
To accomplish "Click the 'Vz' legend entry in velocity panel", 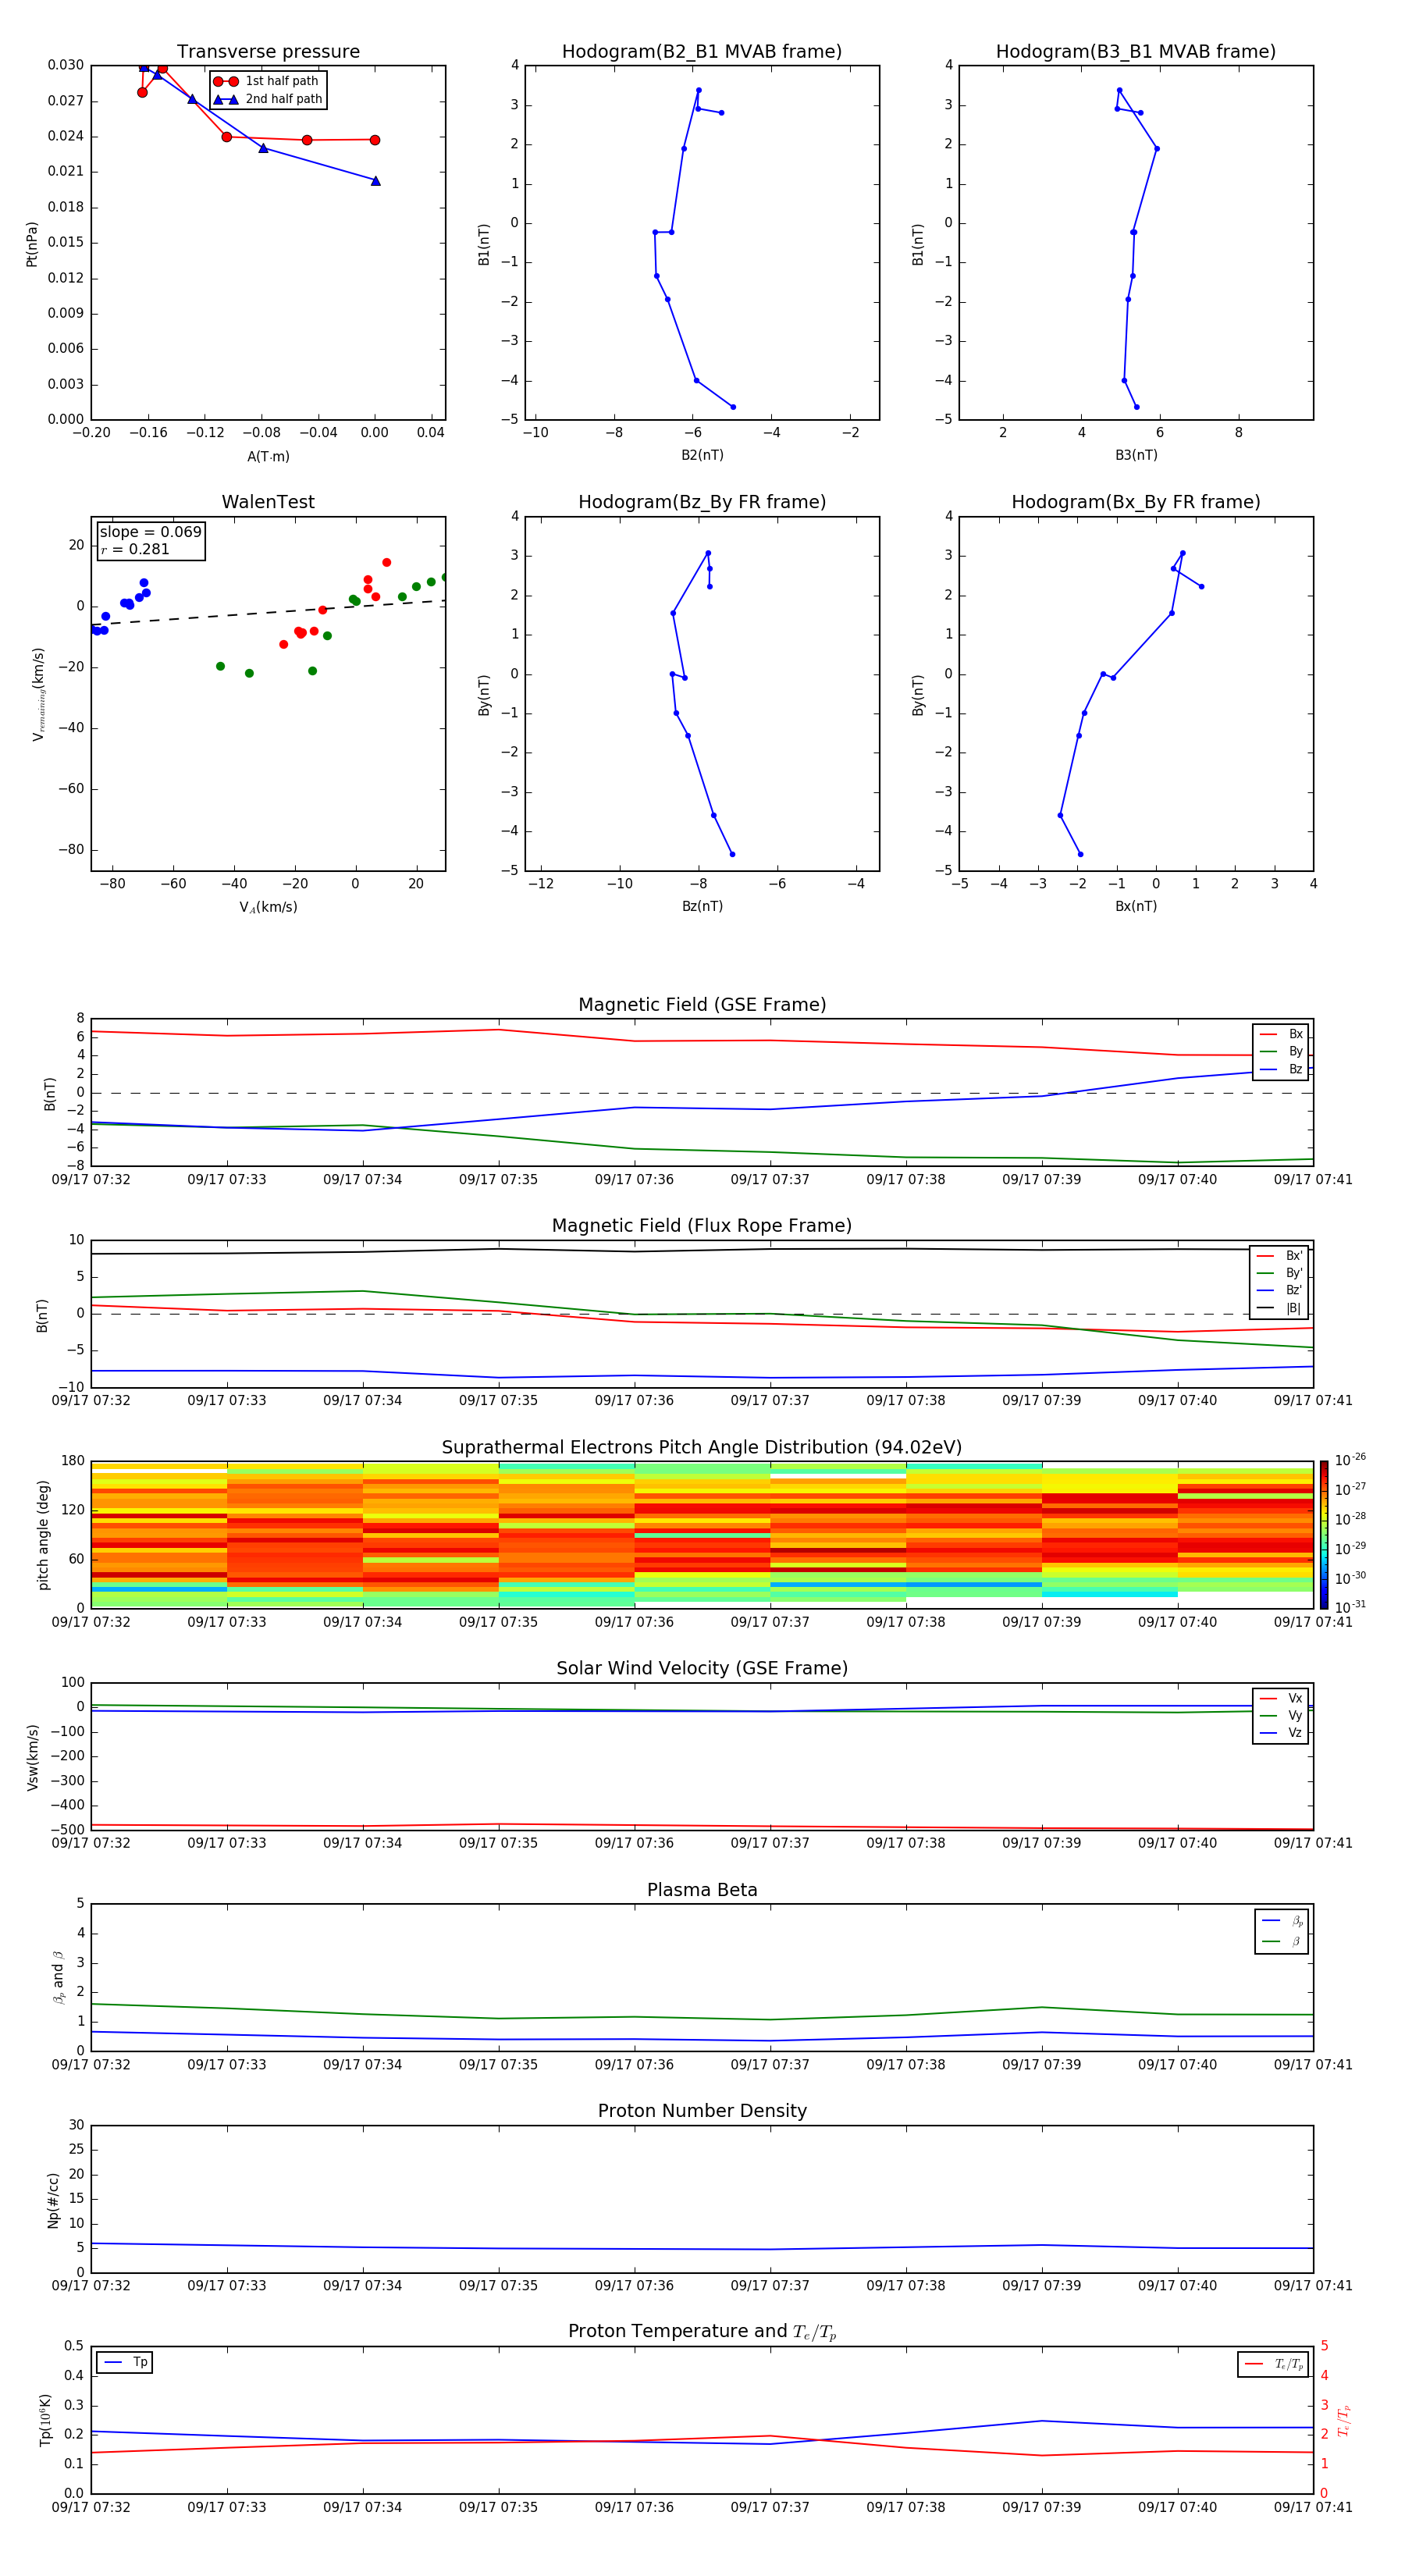I will (x=1281, y=1733).
